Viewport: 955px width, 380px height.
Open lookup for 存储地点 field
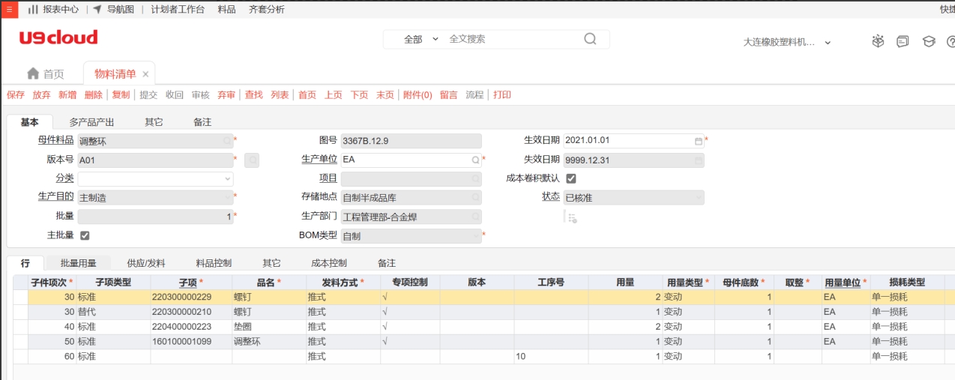475,198
